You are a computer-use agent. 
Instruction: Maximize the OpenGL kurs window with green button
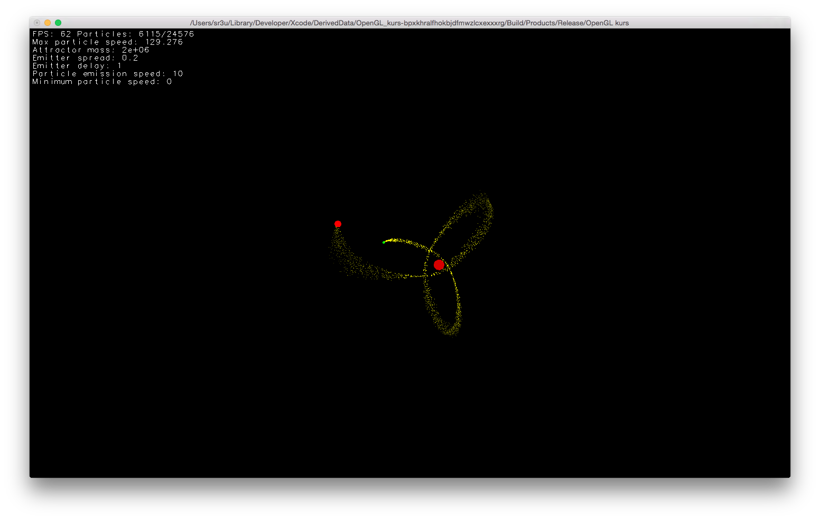[58, 23]
